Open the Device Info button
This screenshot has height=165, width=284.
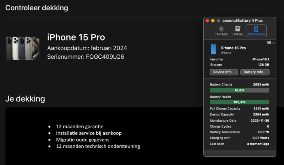coord(224,72)
